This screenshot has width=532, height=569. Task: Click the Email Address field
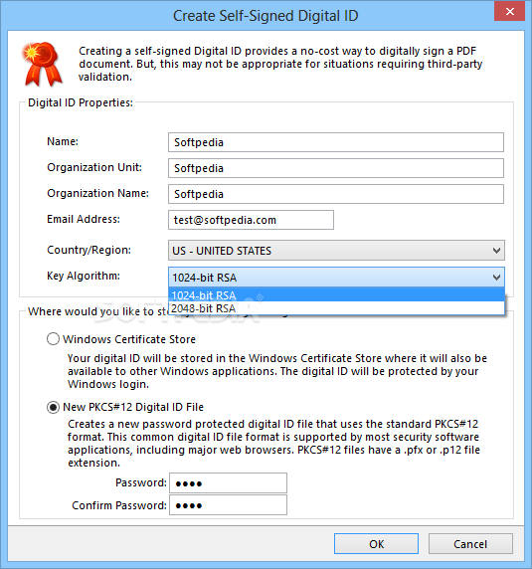(251, 220)
